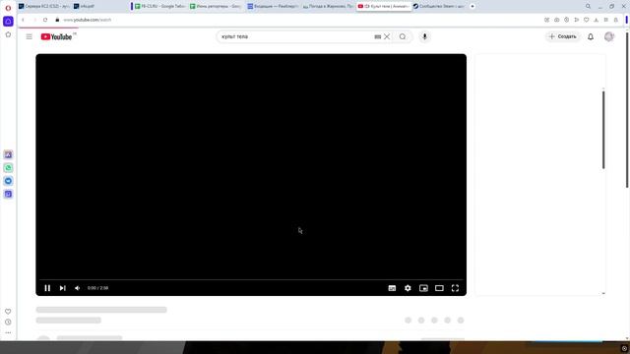Reload the current page

tap(45, 20)
